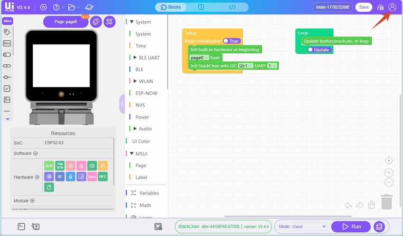
Task: Open the user account icon
Action: [392, 7]
